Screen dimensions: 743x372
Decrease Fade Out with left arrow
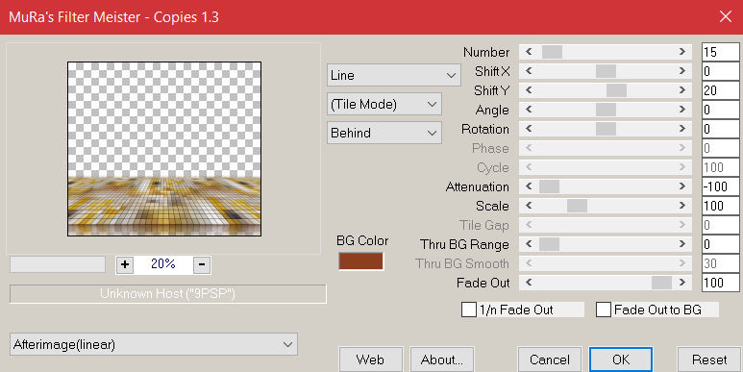(x=529, y=283)
